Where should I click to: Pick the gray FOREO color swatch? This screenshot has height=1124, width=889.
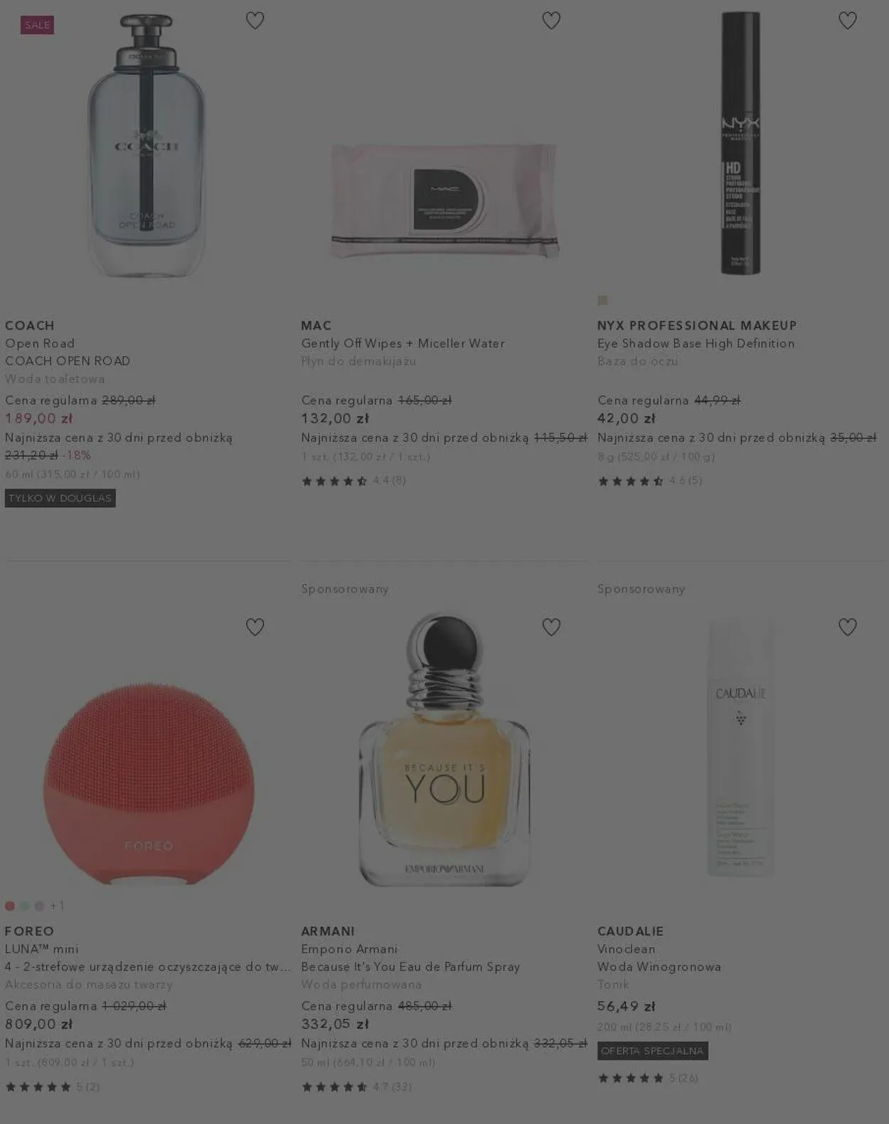point(40,906)
